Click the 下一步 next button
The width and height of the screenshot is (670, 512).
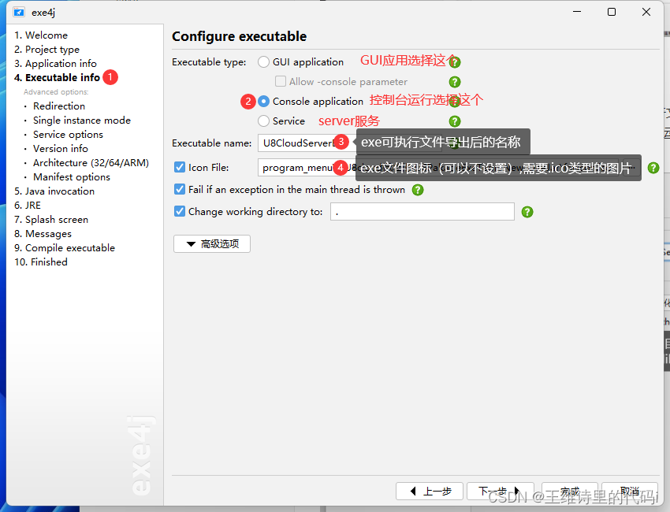(x=501, y=491)
